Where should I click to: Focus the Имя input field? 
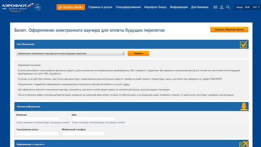(94, 119)
